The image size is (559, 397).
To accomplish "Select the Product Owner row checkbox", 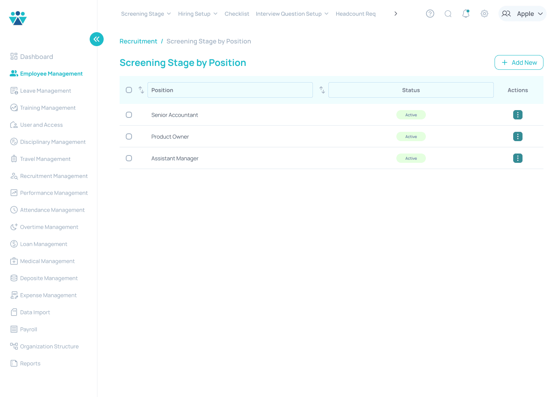I will (x=129, y=136).
